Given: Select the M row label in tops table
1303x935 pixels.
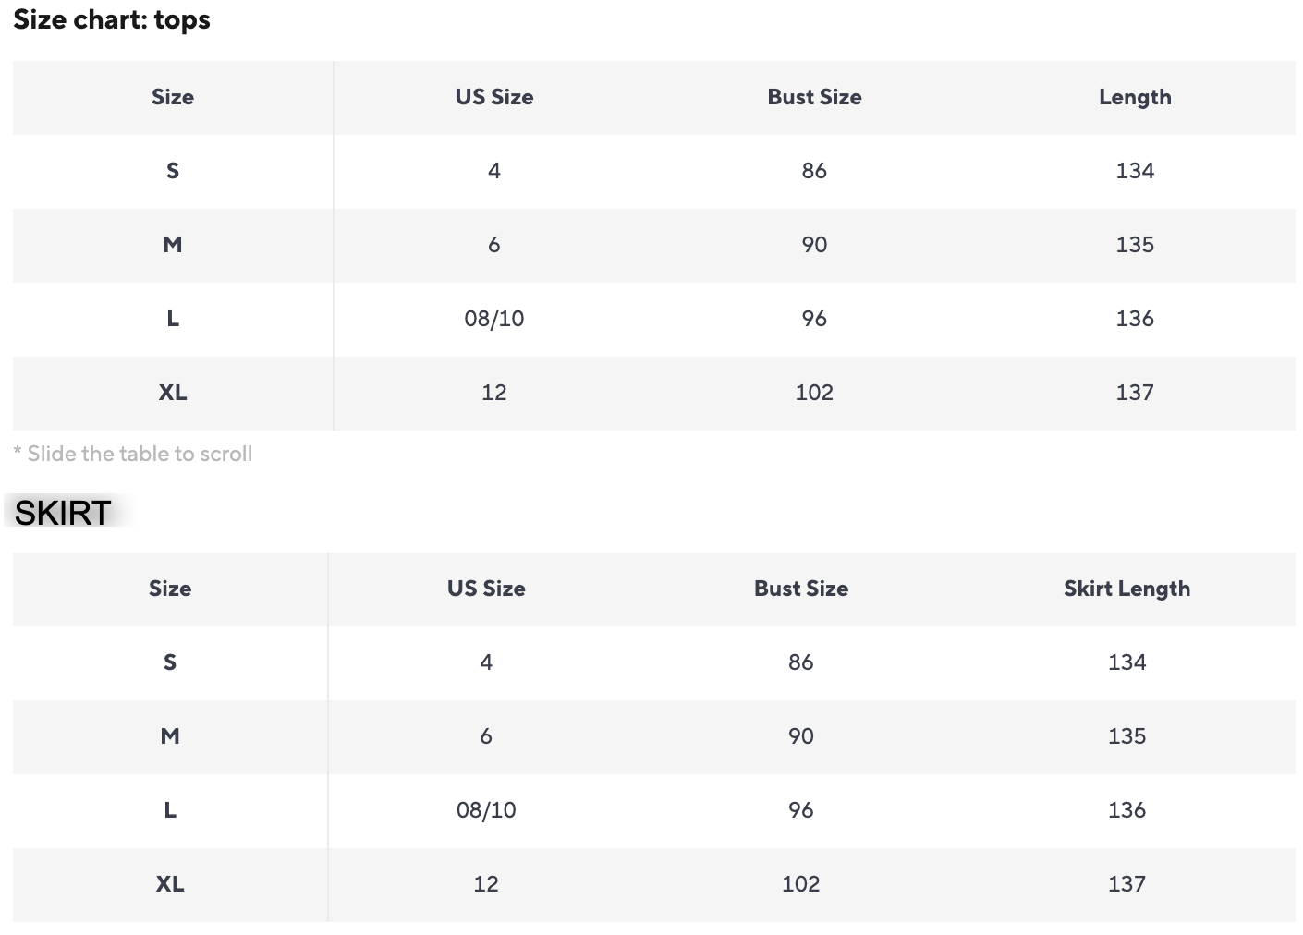Looking at the screenshot, I should point(173,245).
